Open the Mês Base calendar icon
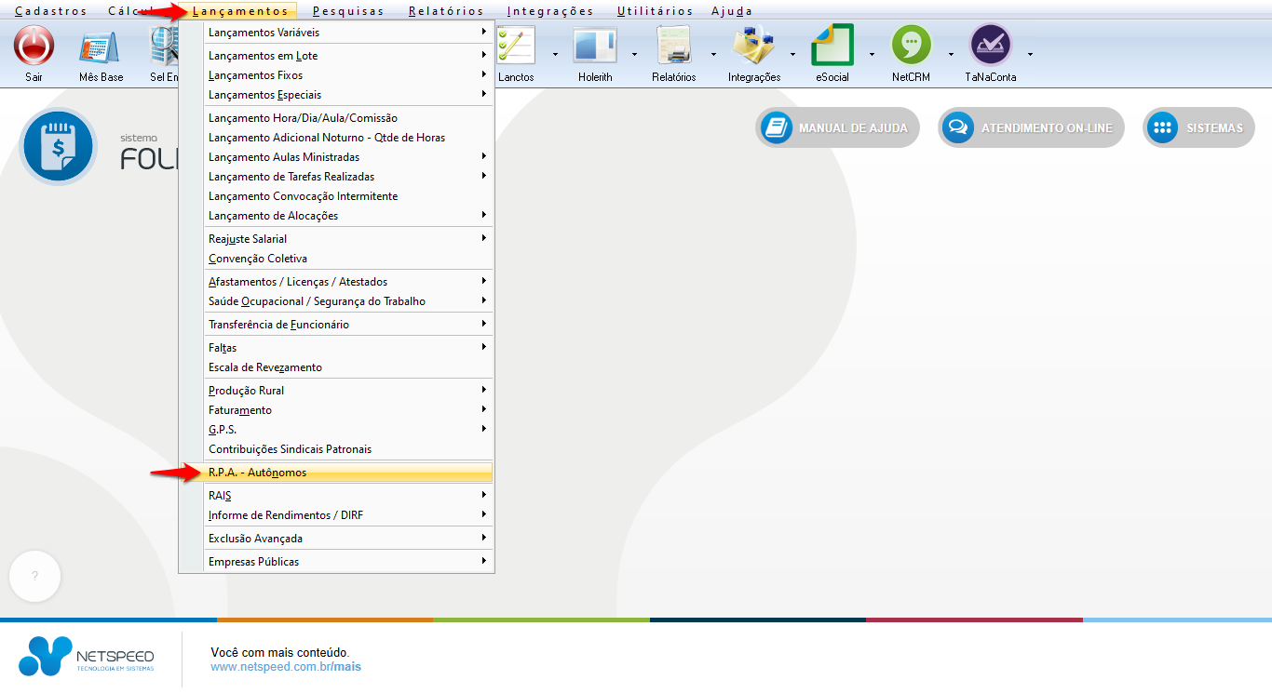1272x693 pixels. point(101,46)
